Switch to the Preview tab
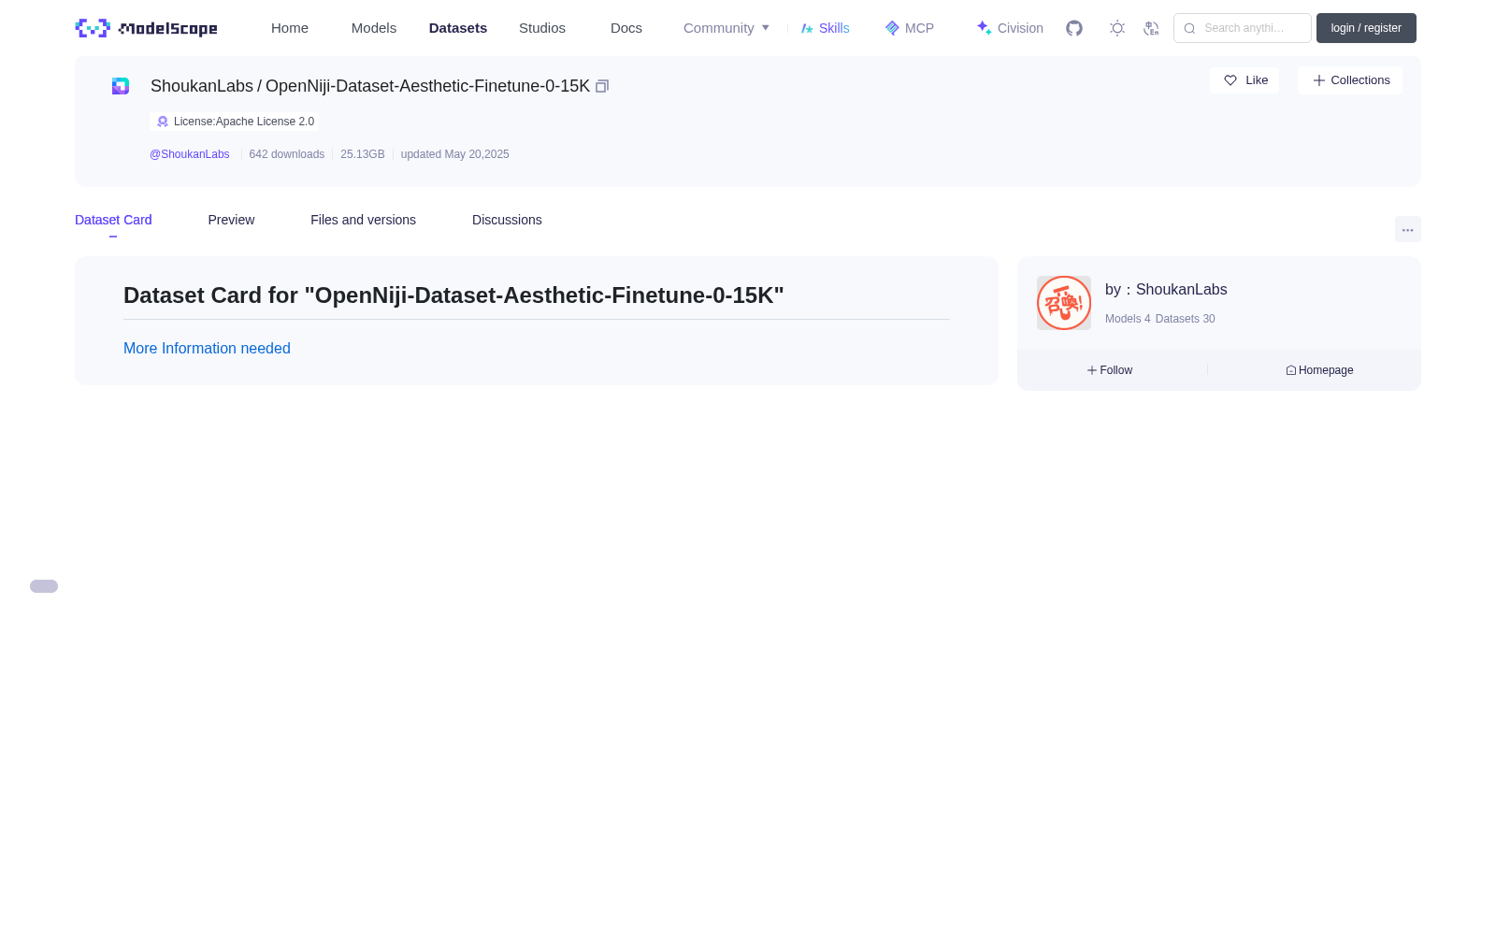 231,220
